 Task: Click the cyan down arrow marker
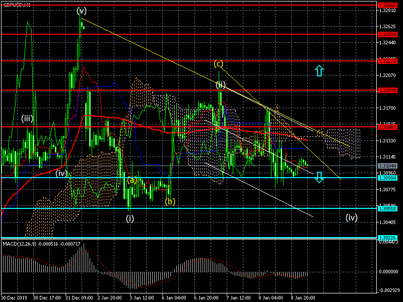[319, 177]
